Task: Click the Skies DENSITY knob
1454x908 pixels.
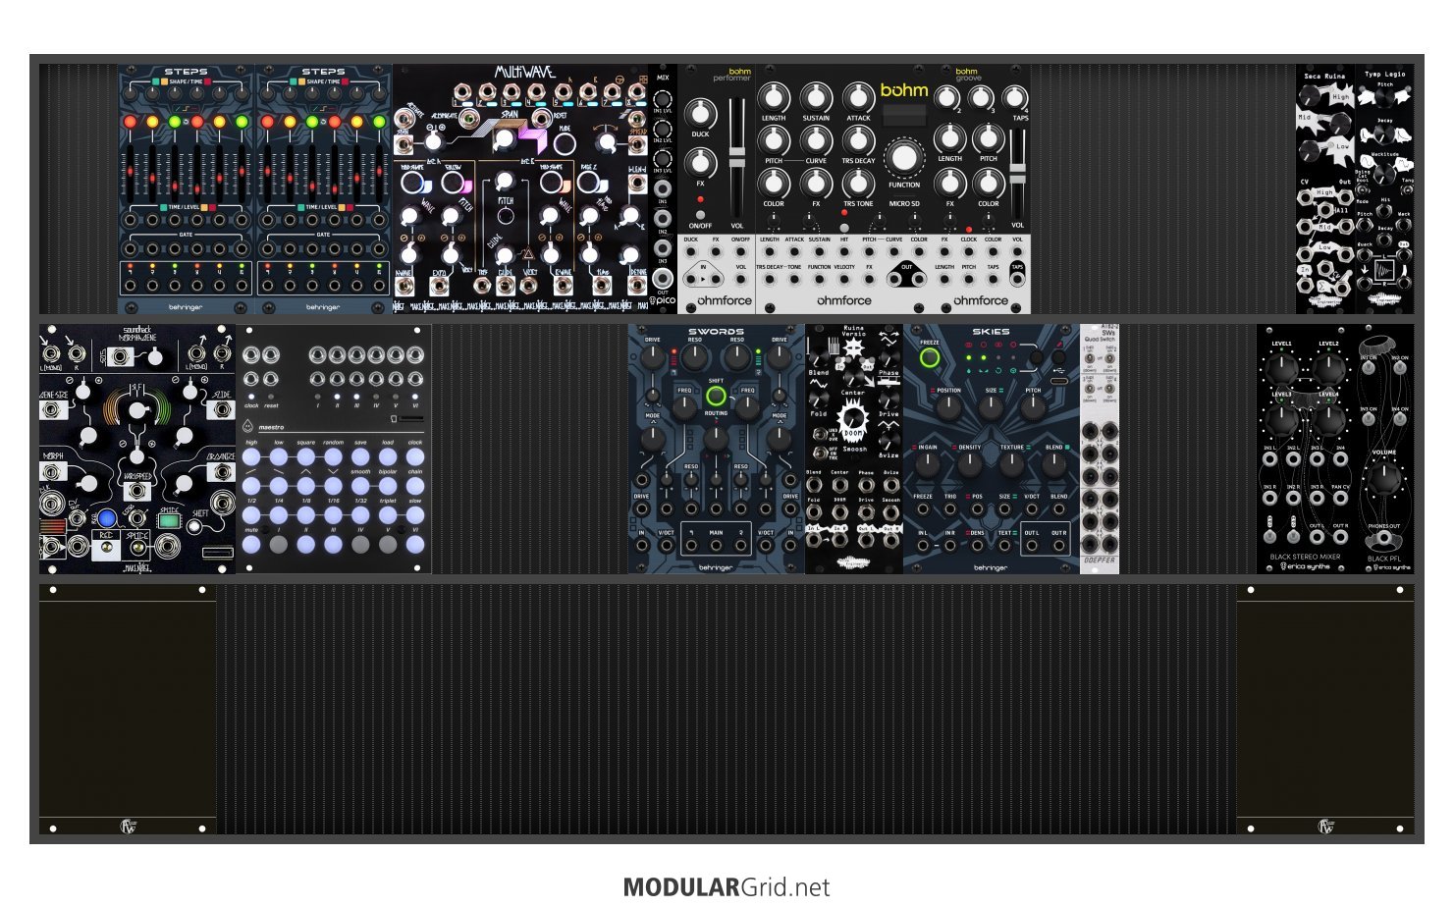Action: pos(970,466)
